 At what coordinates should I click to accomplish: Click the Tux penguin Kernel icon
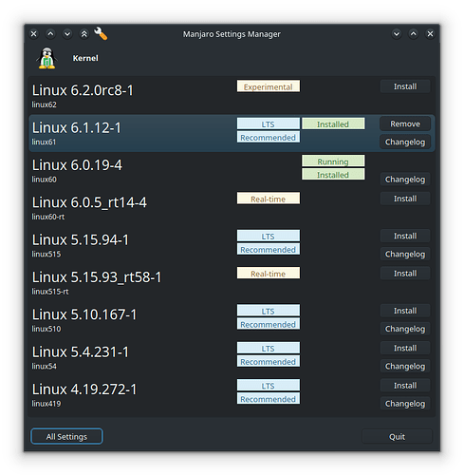[x=46, y=58]
